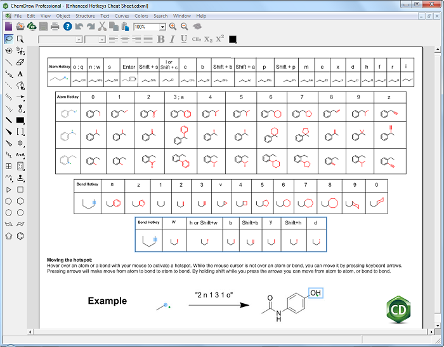Click the Print icon in toolbar
Screen dimensions: 444x347
[55, 27]
